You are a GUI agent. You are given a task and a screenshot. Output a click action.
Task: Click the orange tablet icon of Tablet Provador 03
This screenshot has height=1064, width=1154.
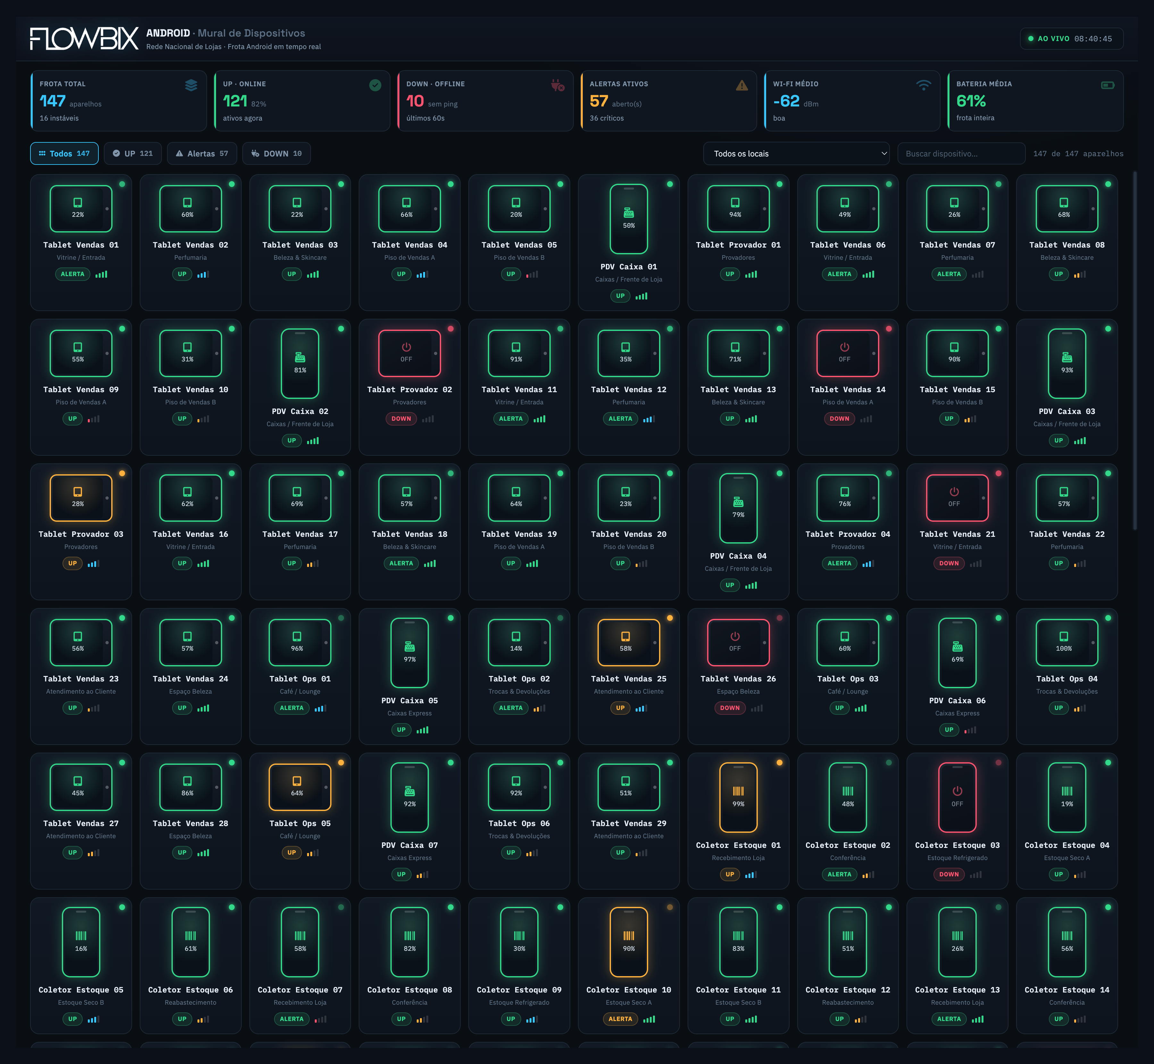pos(78,492)
